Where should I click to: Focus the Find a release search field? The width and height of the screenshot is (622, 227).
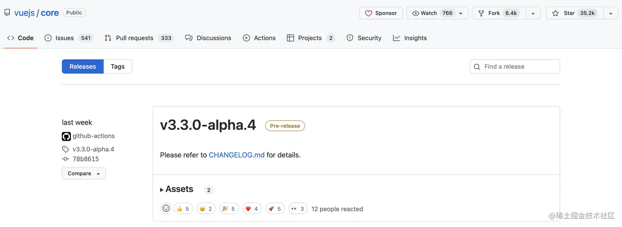tap(515, 66)
